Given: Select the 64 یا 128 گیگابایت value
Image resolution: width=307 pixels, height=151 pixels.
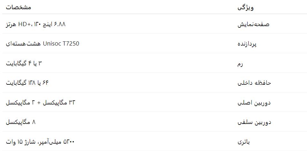Looking at the screenshot, I should tap(27, 83).
